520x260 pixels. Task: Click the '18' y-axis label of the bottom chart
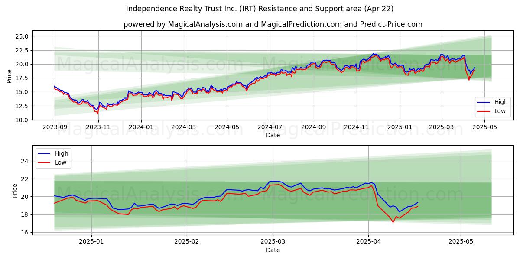[x=25, y=214]
